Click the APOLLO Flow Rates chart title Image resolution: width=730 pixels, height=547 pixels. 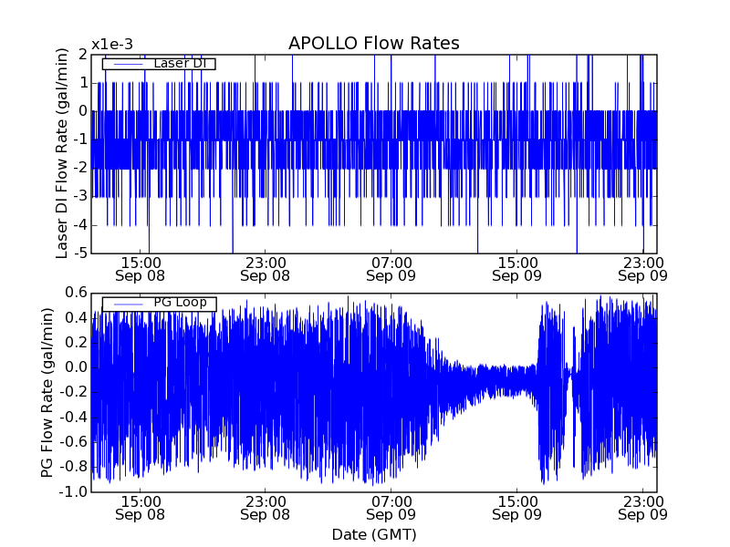373,44
